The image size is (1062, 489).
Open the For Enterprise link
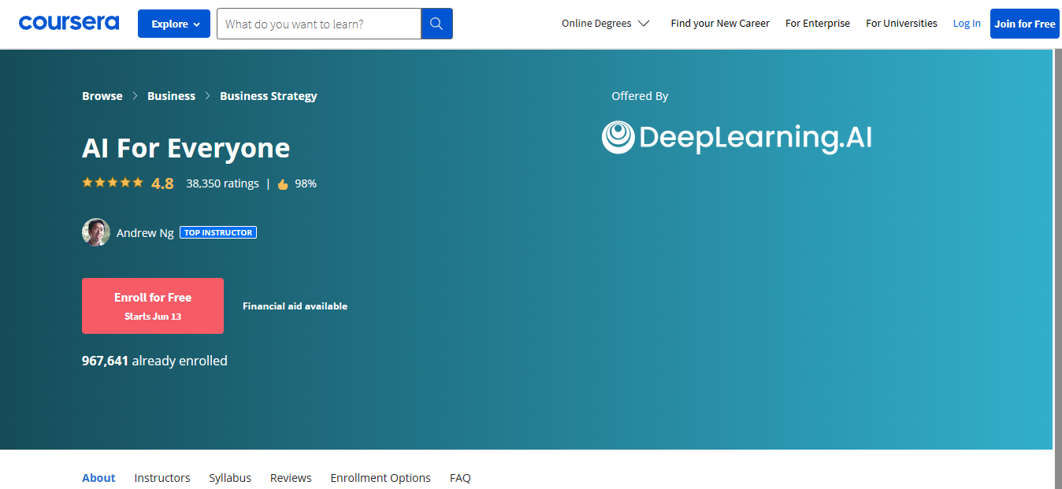click(818, 24)
